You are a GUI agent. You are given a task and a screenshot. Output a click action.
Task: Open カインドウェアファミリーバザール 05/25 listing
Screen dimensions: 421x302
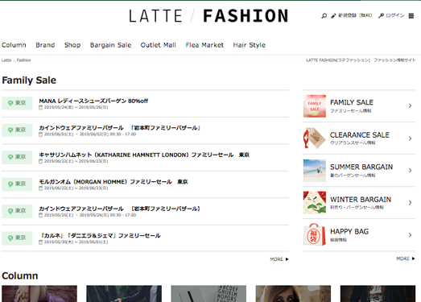(x=120, y=209)
